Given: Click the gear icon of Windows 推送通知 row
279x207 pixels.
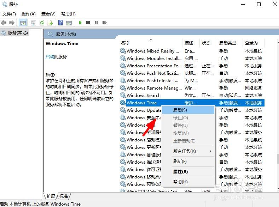Looking at the screenshot, I should (123, 162).
